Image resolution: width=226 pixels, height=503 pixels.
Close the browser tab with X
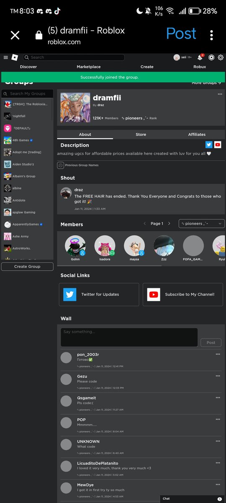click(15, 35)
